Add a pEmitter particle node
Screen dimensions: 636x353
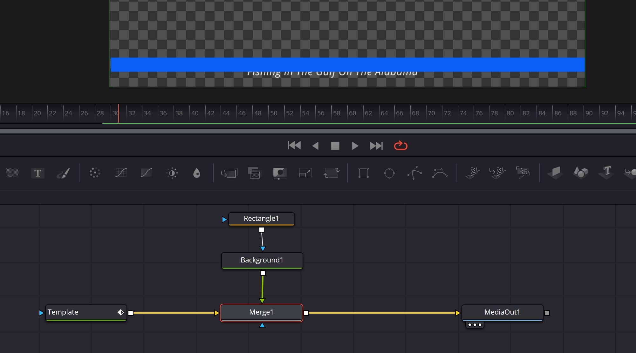(x=473, y=173)
